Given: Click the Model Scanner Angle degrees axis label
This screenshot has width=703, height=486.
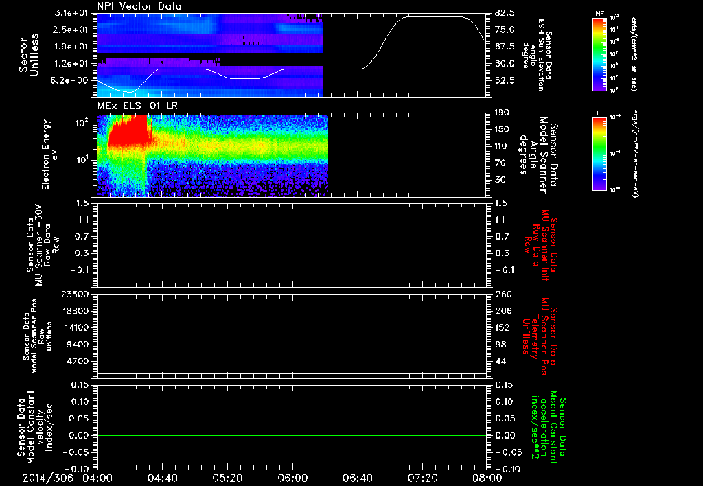Looking at the screenshot, I should tap(538, 154).
